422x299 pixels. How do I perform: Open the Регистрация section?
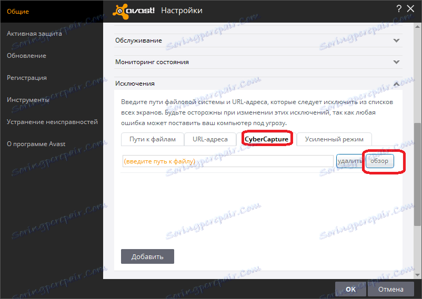click(x=27, y=78)
